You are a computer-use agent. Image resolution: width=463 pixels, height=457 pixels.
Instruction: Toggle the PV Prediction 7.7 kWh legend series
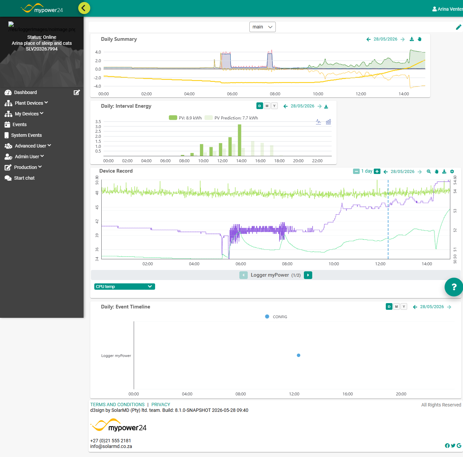tap(231, 118)
